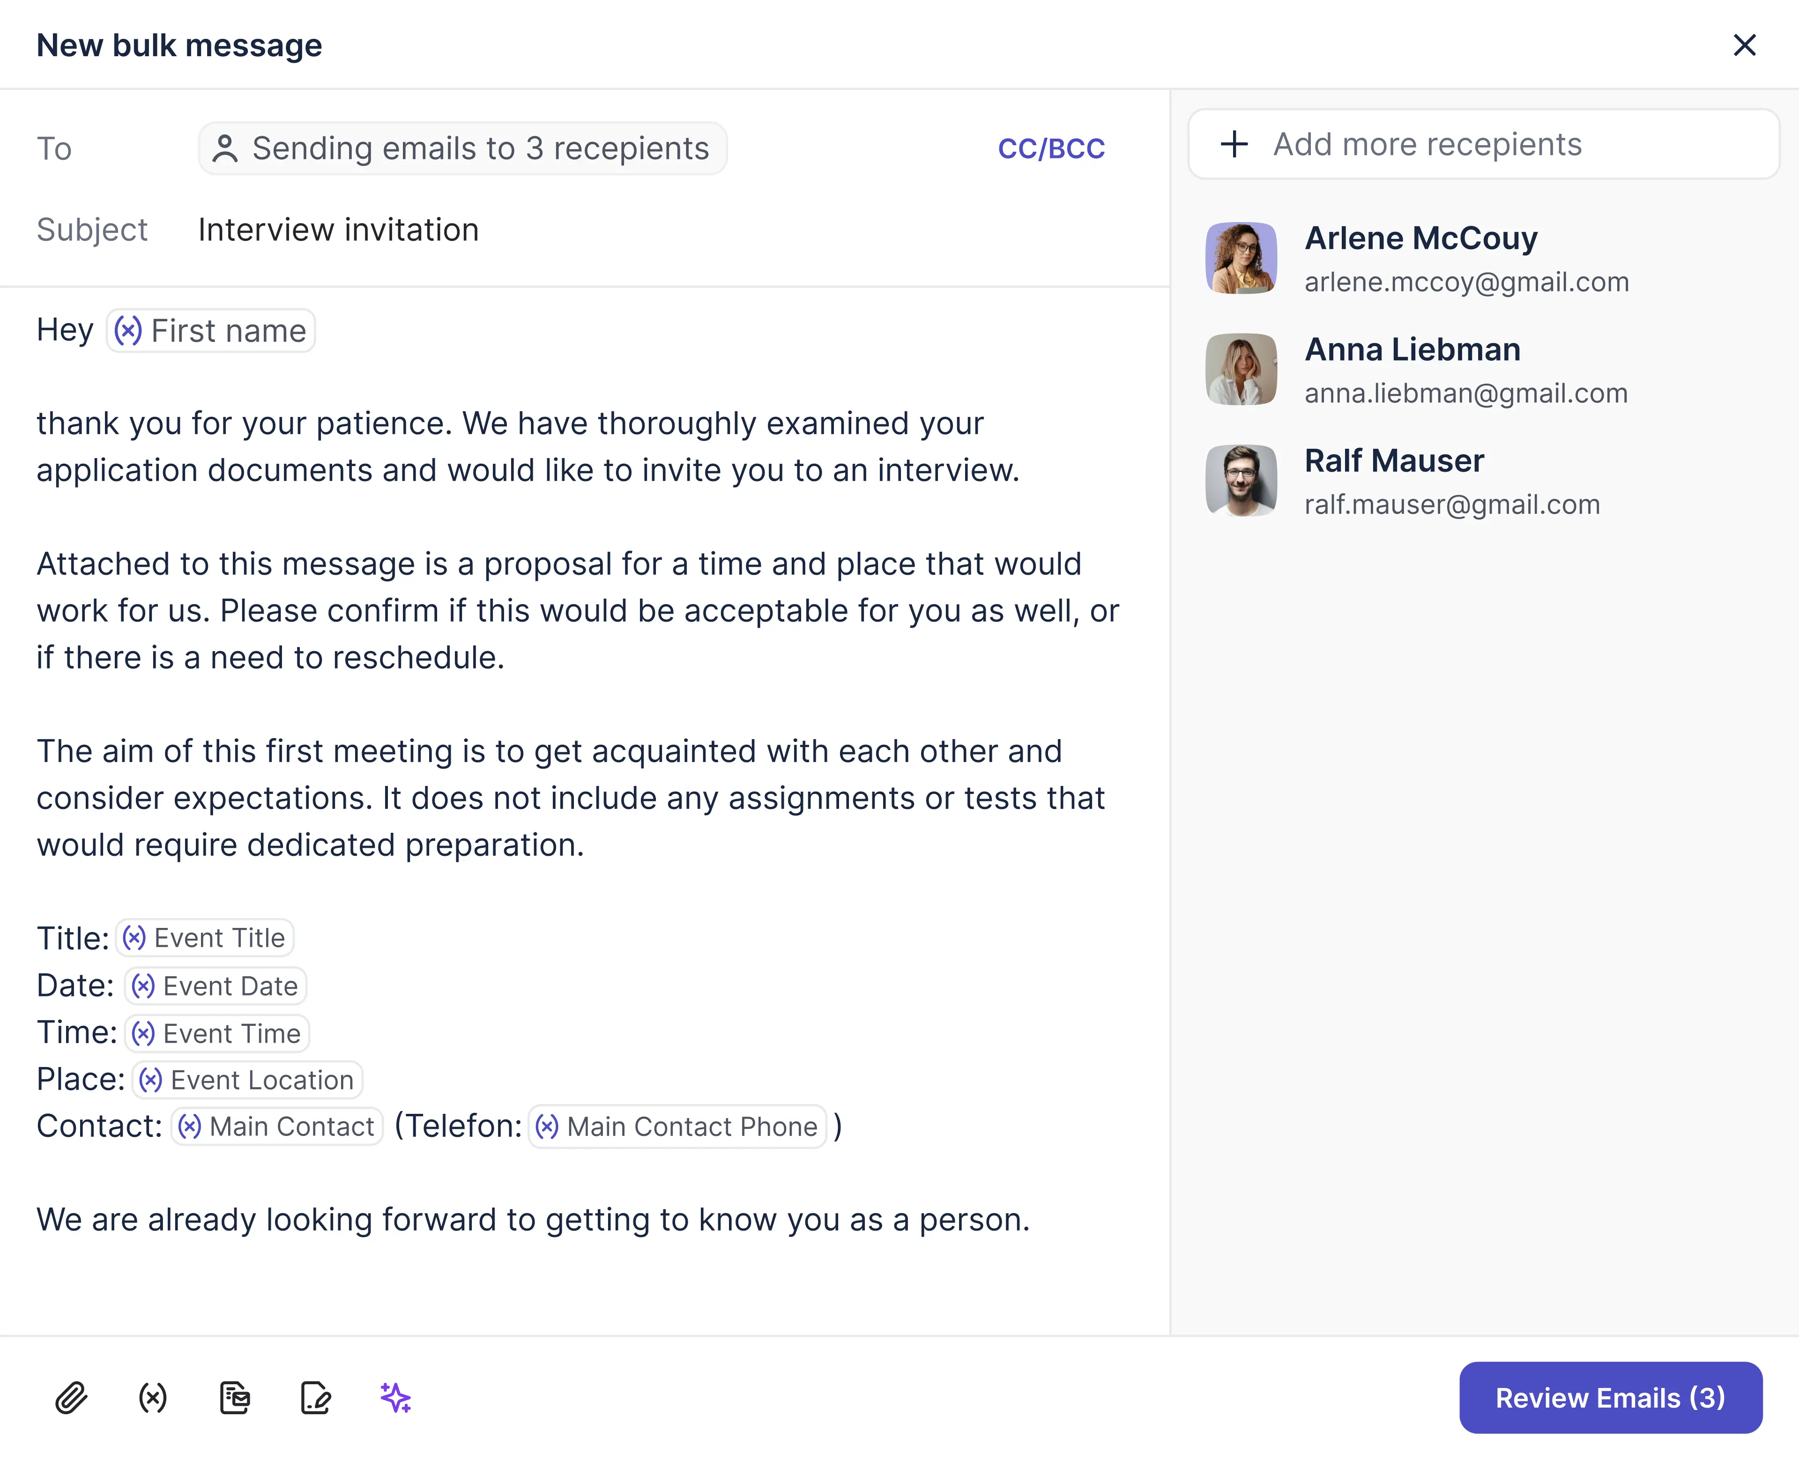Open the email templates icon

[234, 1398]
